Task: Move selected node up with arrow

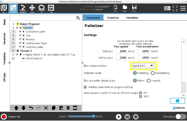Action: click(16, 108)
